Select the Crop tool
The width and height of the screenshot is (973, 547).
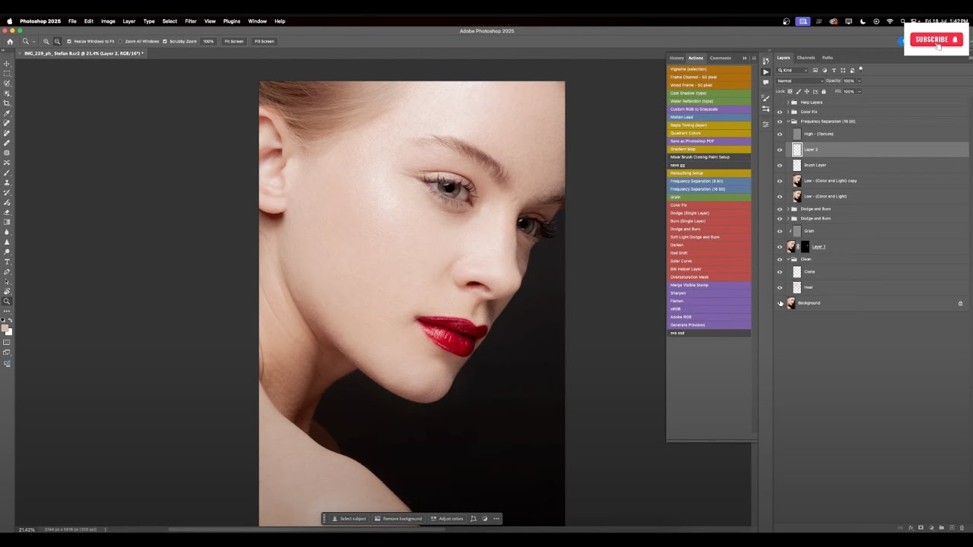(7, 103)
